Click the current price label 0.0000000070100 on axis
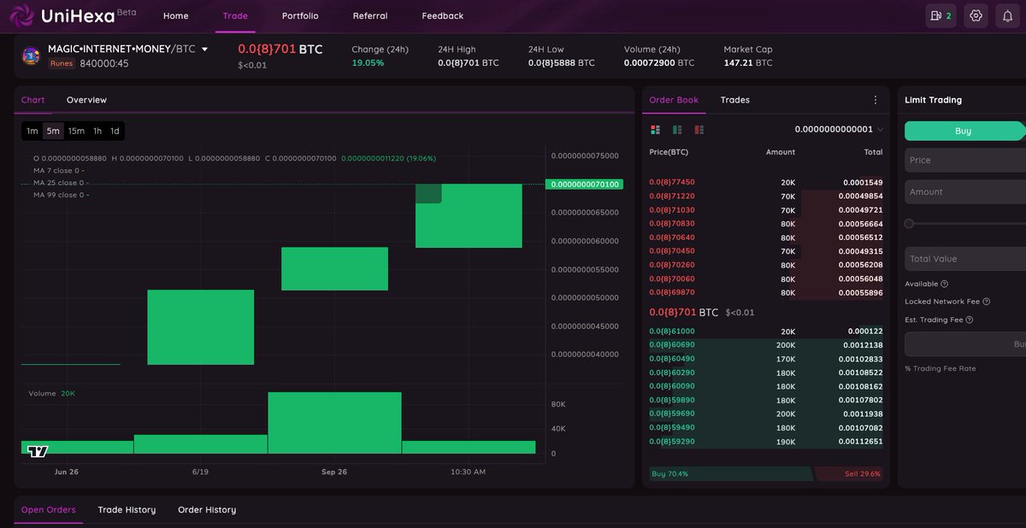The width and height of the screenshot is (1026, 528). coord(584,184)
